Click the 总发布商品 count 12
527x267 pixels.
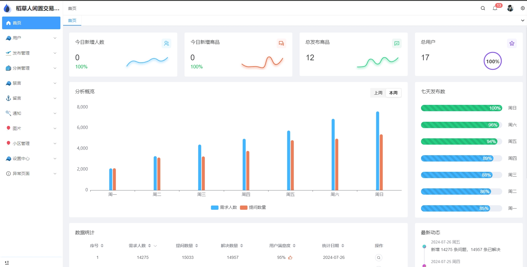(310, 58)
